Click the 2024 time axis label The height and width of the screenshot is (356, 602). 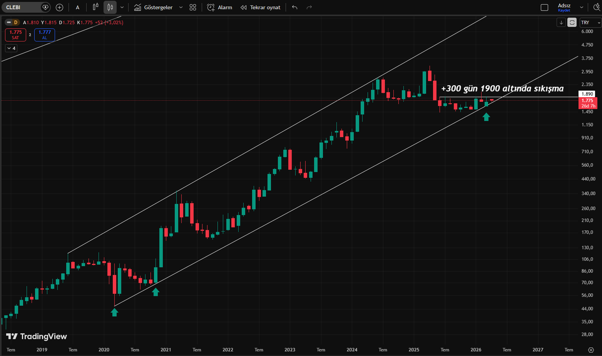point(352,350)
